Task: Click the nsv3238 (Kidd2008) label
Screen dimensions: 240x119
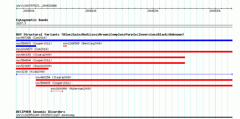Action: [x=31, y=72]
